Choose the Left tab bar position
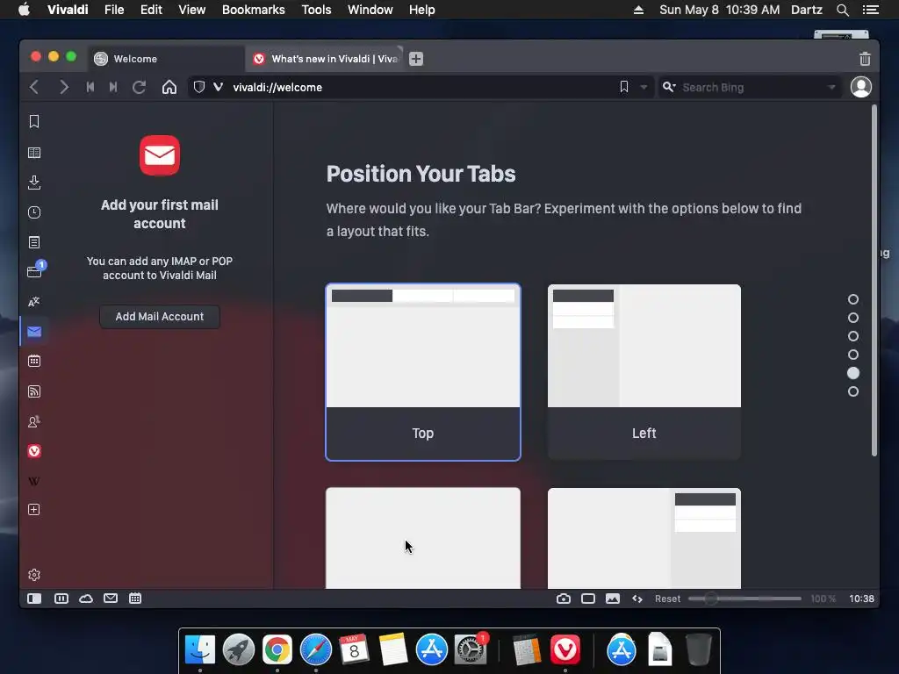This screenshot has width=899, height=674. 644,372
